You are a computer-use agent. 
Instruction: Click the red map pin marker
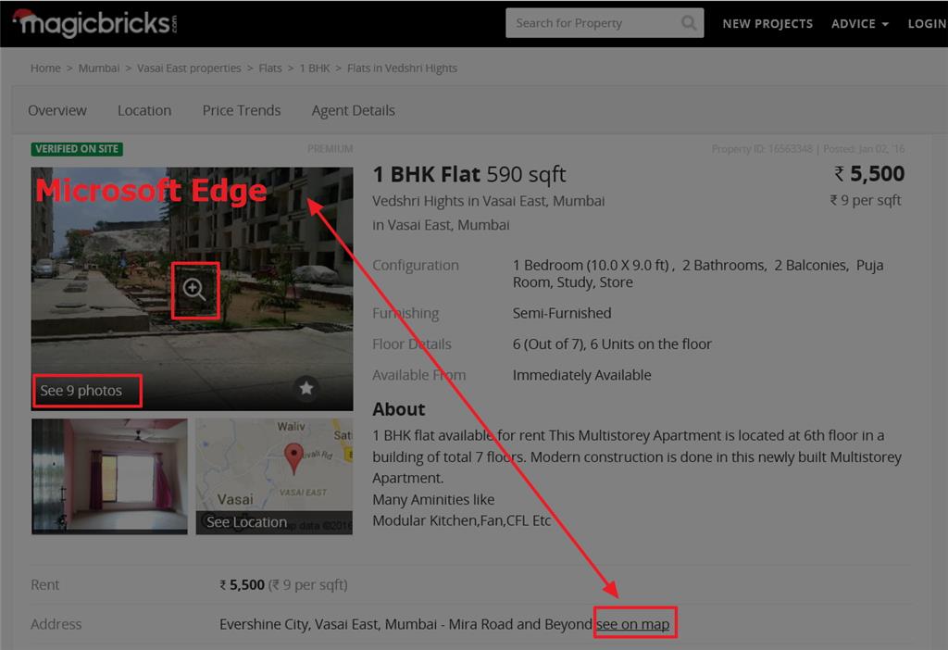pos(293,457)
